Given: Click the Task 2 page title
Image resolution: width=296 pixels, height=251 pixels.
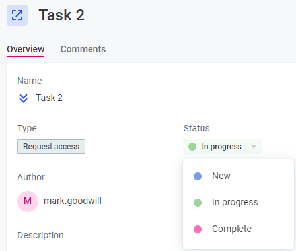Looking at the screenshot, I should click(x=61, y=15).
